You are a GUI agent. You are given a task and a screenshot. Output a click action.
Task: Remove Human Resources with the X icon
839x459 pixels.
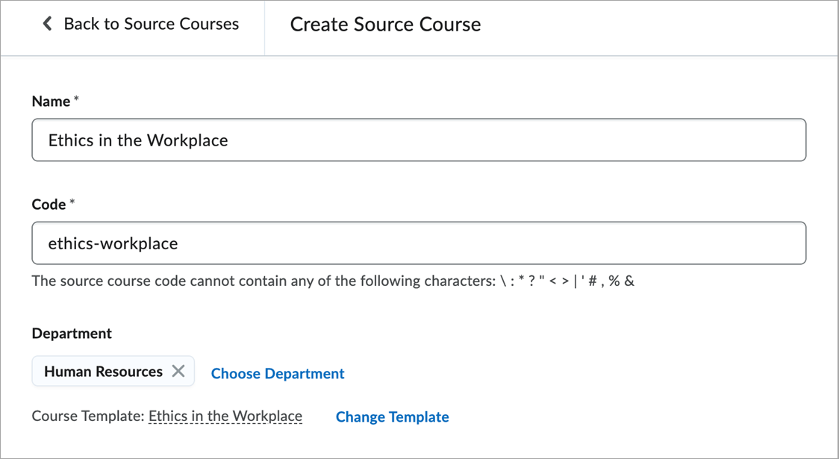point(178,371)
